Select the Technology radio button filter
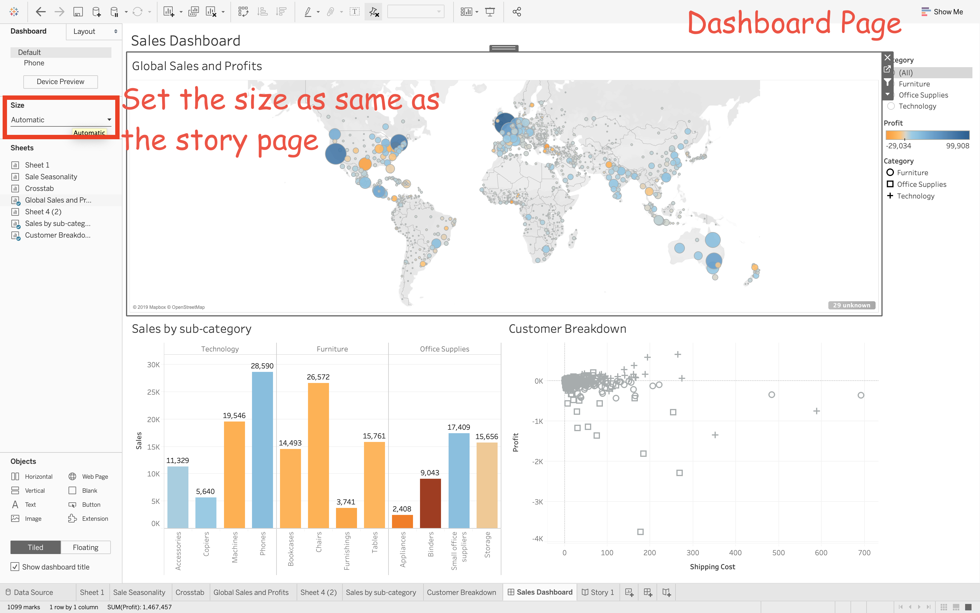The height and width of the screenshot is (613, 980). [891, 106]
